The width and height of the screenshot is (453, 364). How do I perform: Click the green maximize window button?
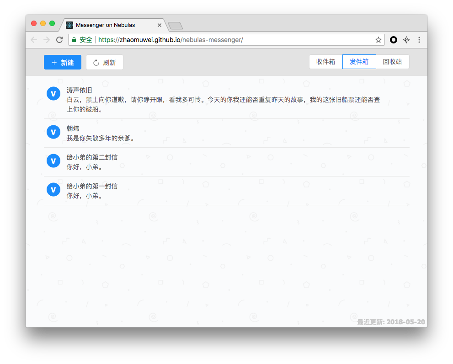coord(52,23)
